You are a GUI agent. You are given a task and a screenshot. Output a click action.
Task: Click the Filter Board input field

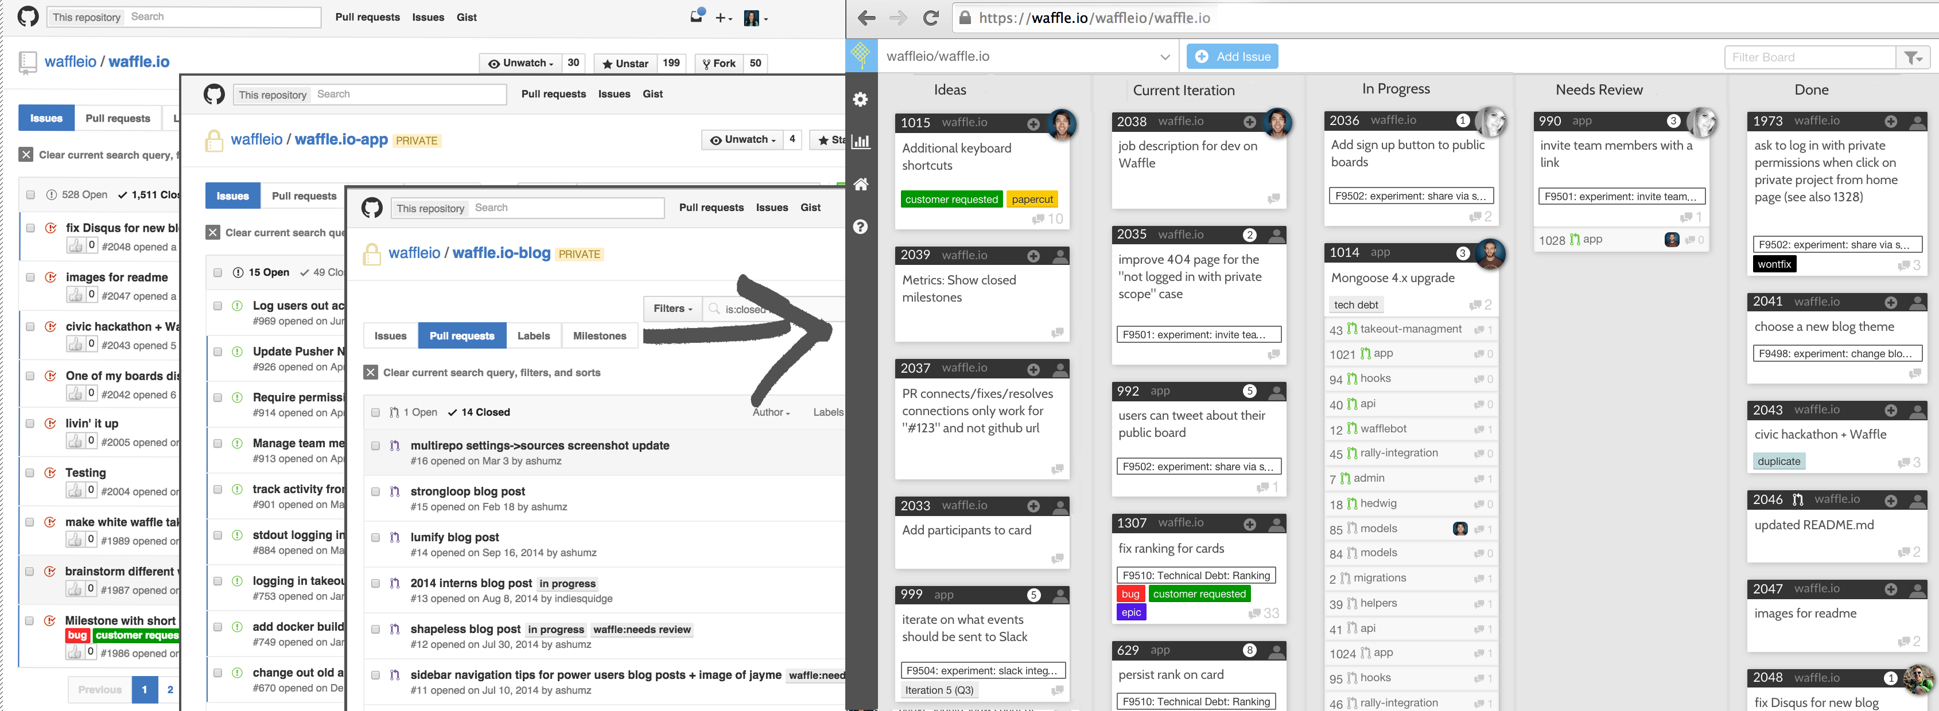[x=1810, y=57]
